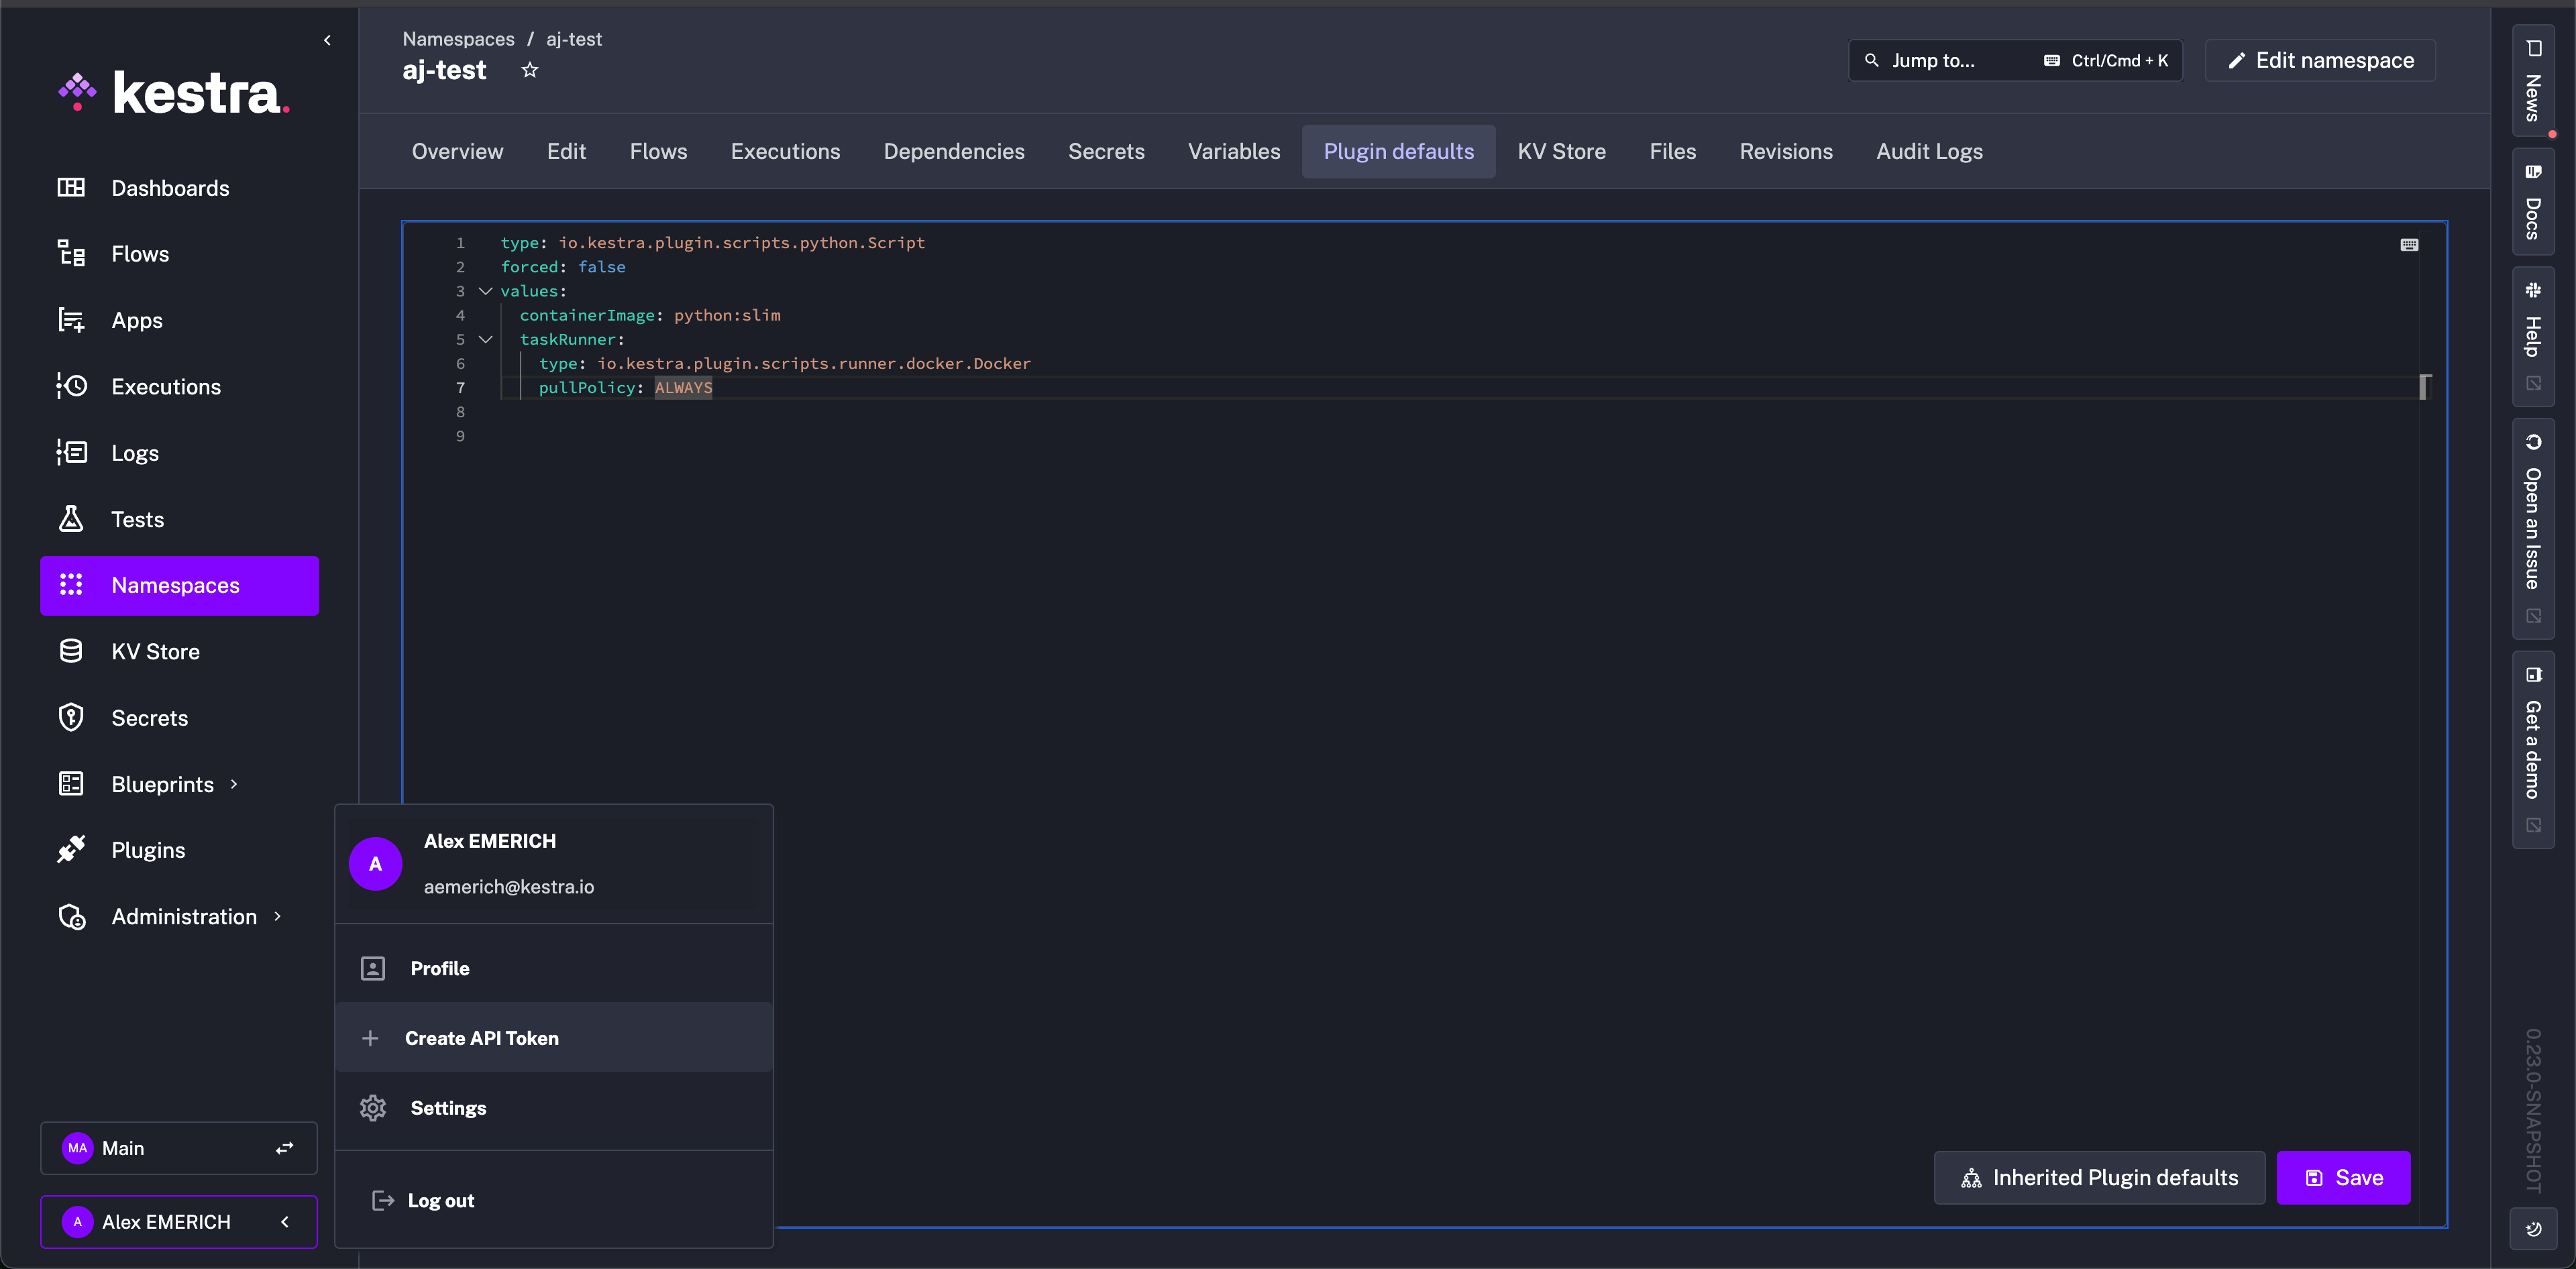The image size is (2576, 1269).
Task: Favorite the aj-test namespace with the star
Action: point(530,70)
